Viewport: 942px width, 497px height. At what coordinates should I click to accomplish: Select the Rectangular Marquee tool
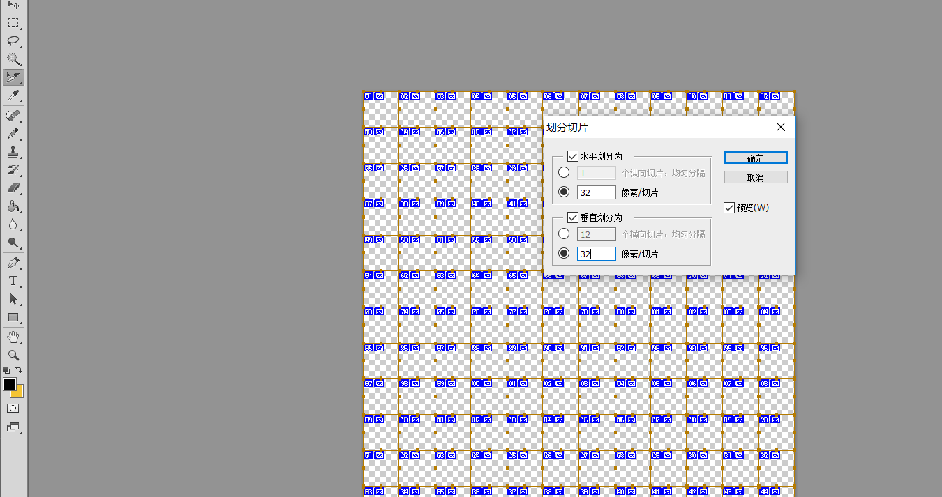[13, 23]
